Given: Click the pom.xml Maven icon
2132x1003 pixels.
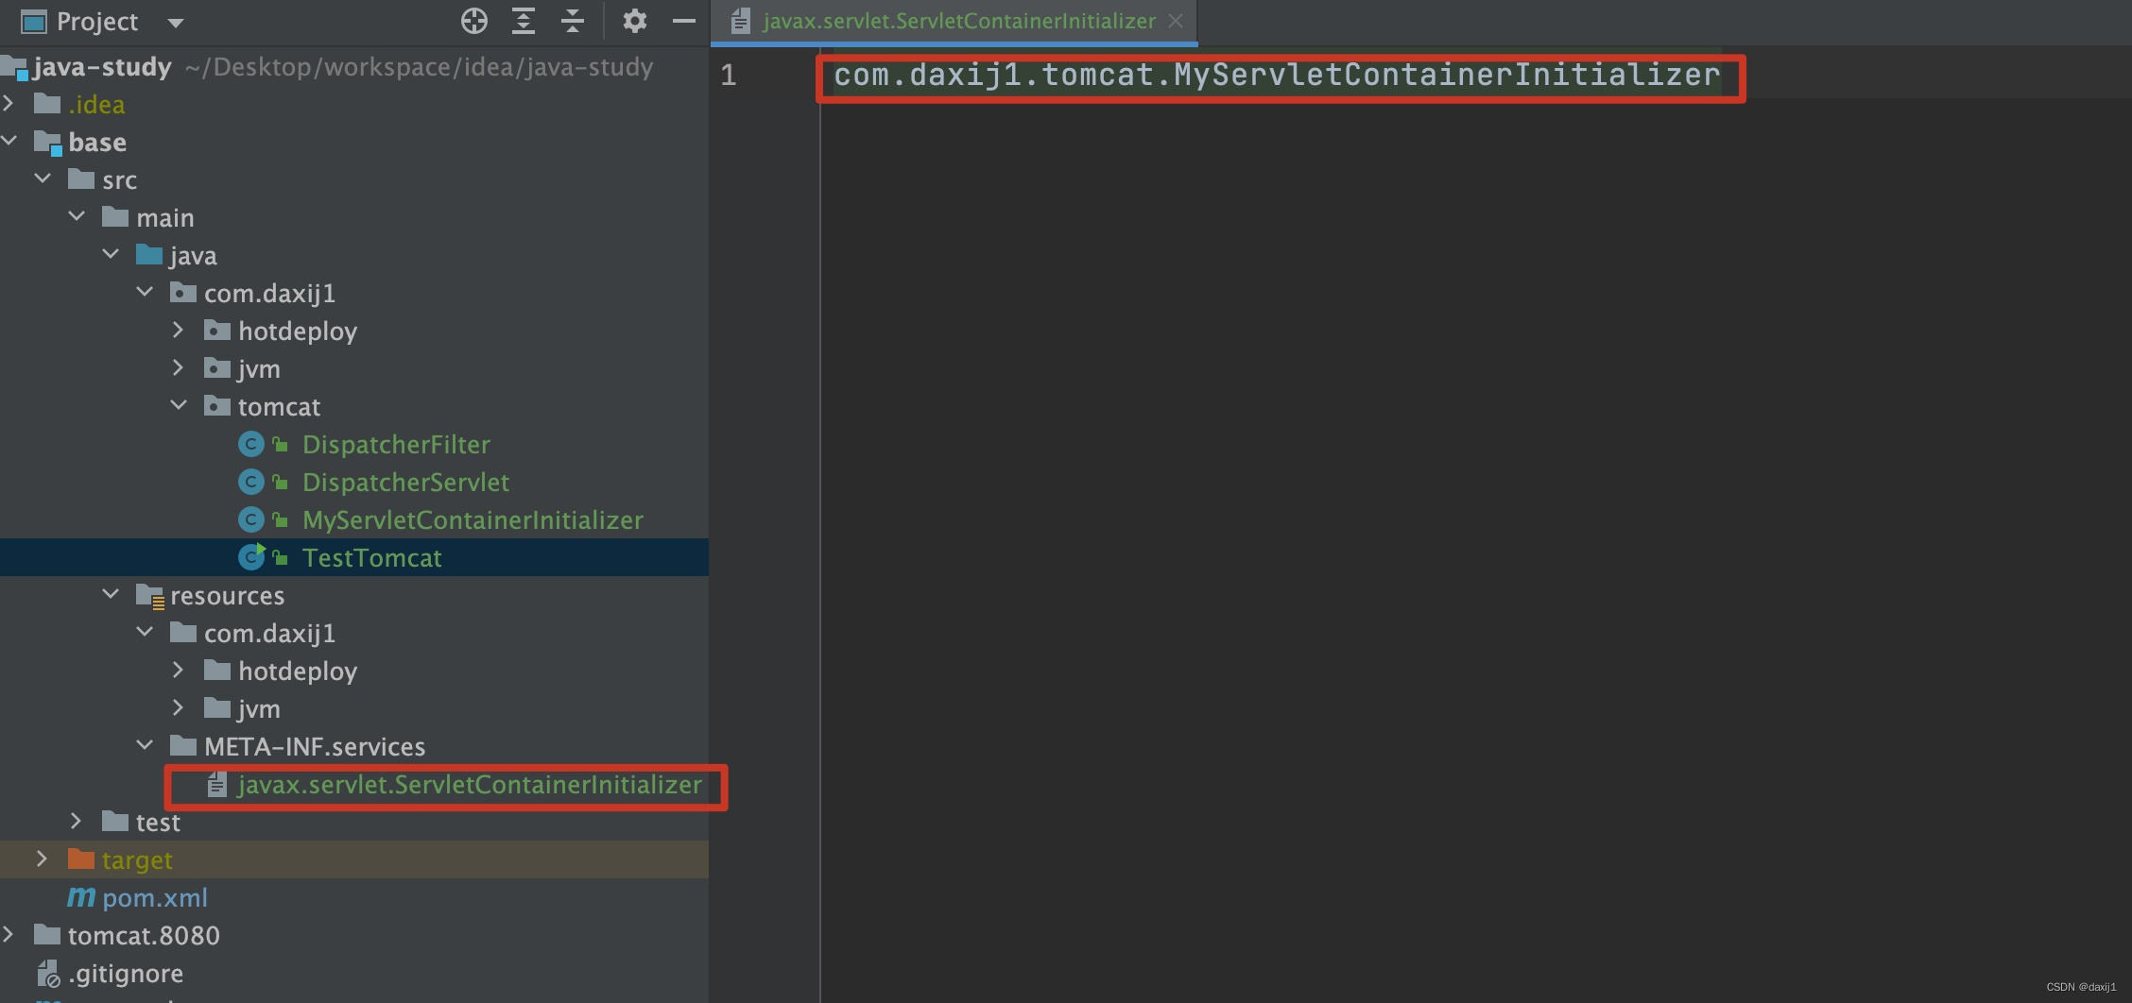Looking at the screenshot, I should (81, 897).
